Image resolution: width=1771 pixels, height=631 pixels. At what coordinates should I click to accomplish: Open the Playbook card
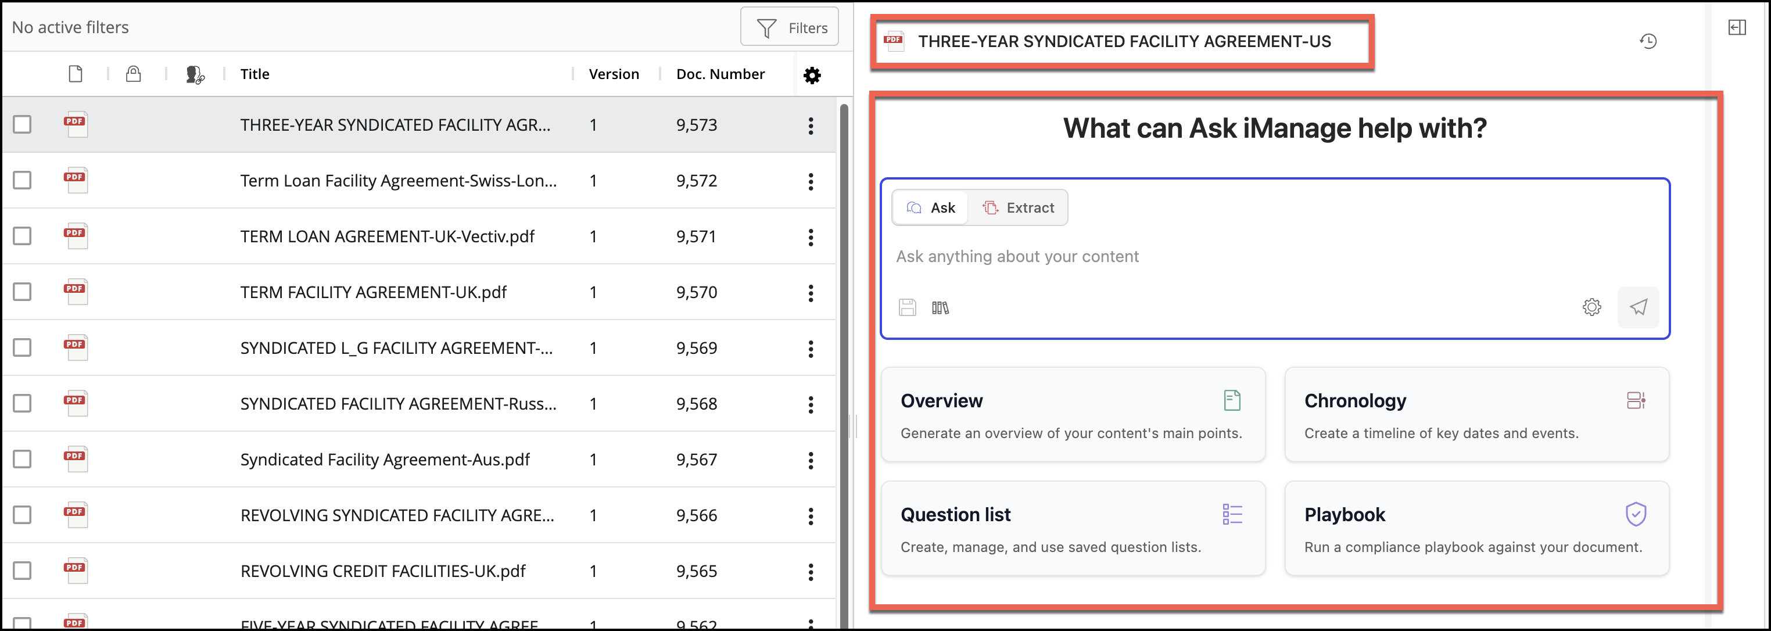(x=1477, y=528)
